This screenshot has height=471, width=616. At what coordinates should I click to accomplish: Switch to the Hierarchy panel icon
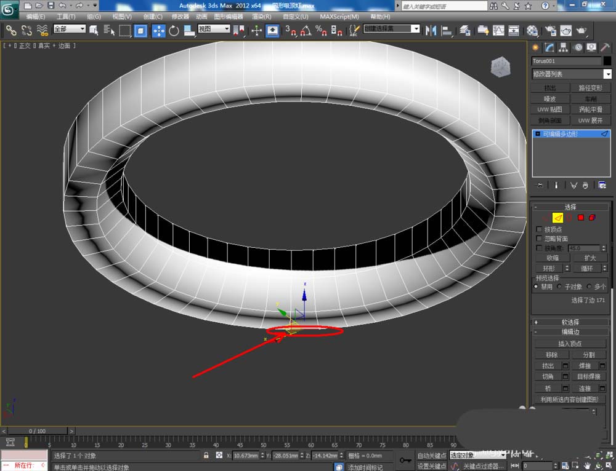tap(564, 47)
